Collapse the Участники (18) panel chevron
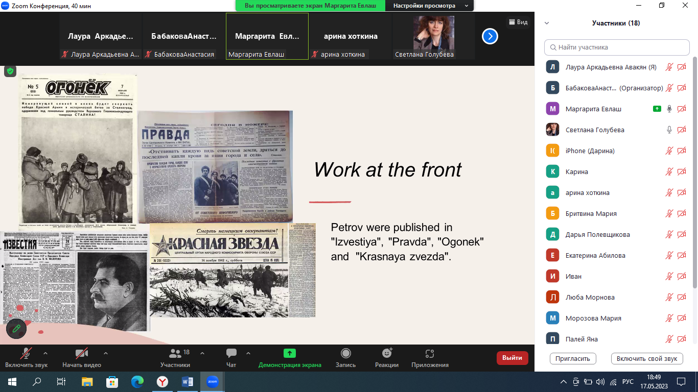698x392 pixels. [x=547, y=23]
